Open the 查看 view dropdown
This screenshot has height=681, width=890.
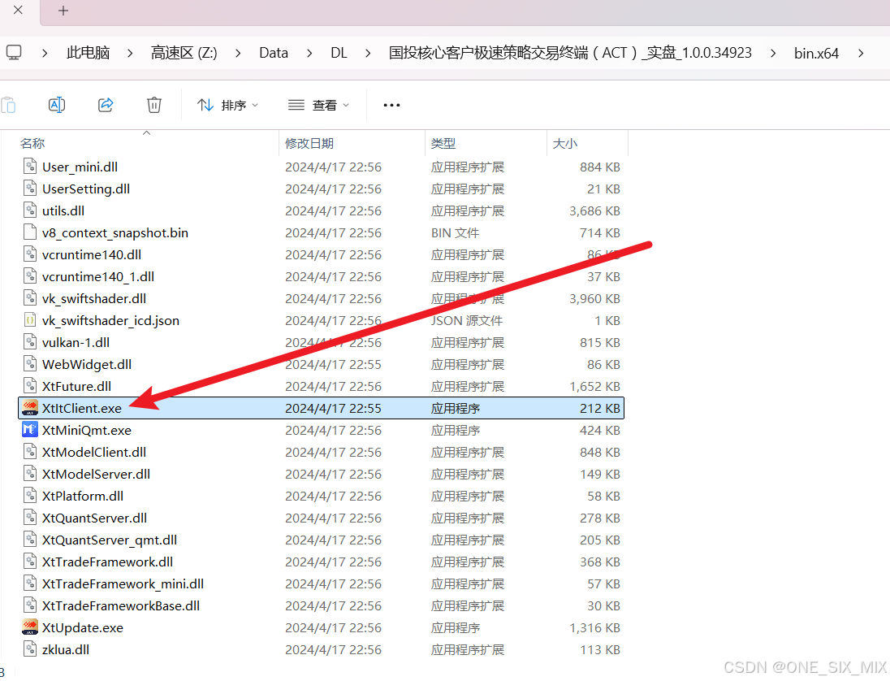tap(318, 105)
